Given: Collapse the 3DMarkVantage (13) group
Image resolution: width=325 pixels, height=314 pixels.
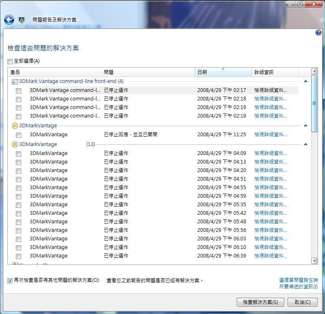Looking at the screenshot, I should coord(305,144).
